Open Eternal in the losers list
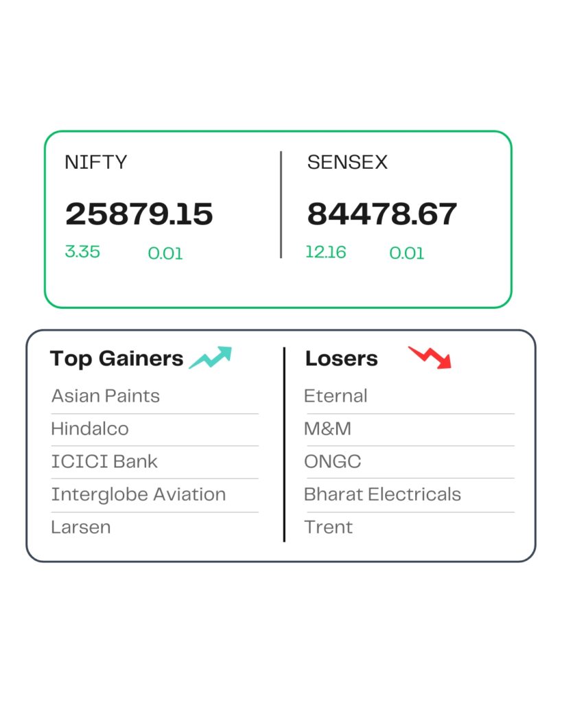Screen dimensions: 562x703 [x=336, y=396]
